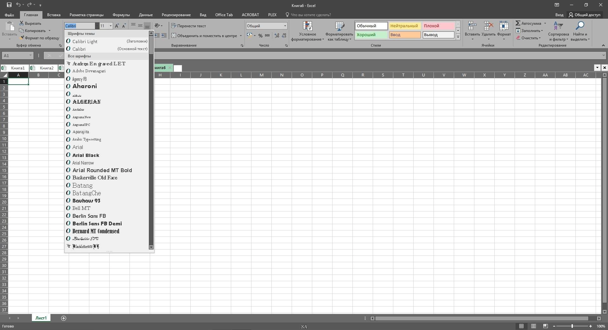Viewport: 608px width, 330px height.
Task: Click the Select All corner triangle
Action: tap(4, 75)
